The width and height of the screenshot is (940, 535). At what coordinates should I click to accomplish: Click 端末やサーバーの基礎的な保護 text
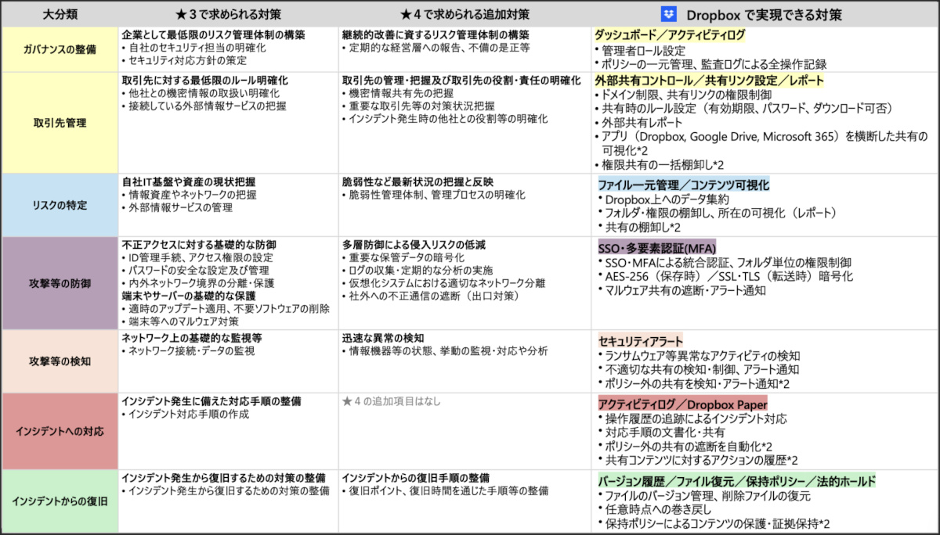click(188, 296)
